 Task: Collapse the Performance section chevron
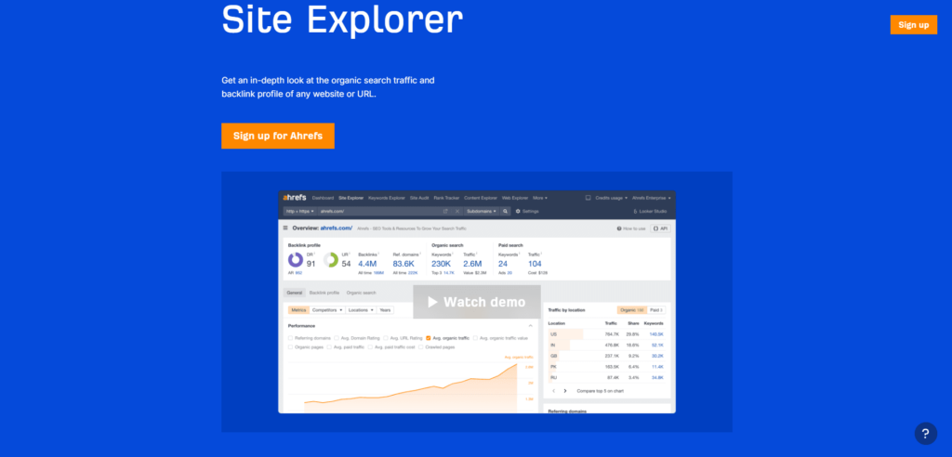coord(530,326)
